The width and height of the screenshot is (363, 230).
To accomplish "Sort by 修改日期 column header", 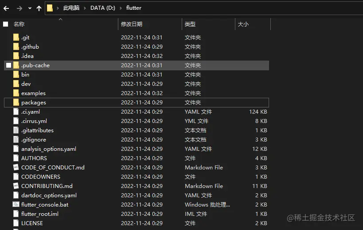I will [132, 24].
